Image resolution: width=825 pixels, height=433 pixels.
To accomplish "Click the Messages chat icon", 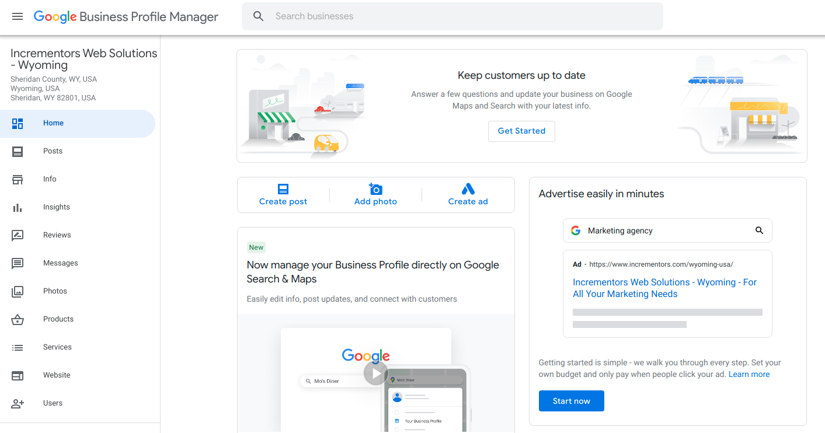I will pyautogui.click(x=18, y=263).
